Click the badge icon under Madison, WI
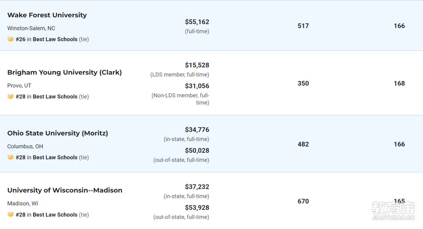Viewport: 423px width, 229px height. 11,215
